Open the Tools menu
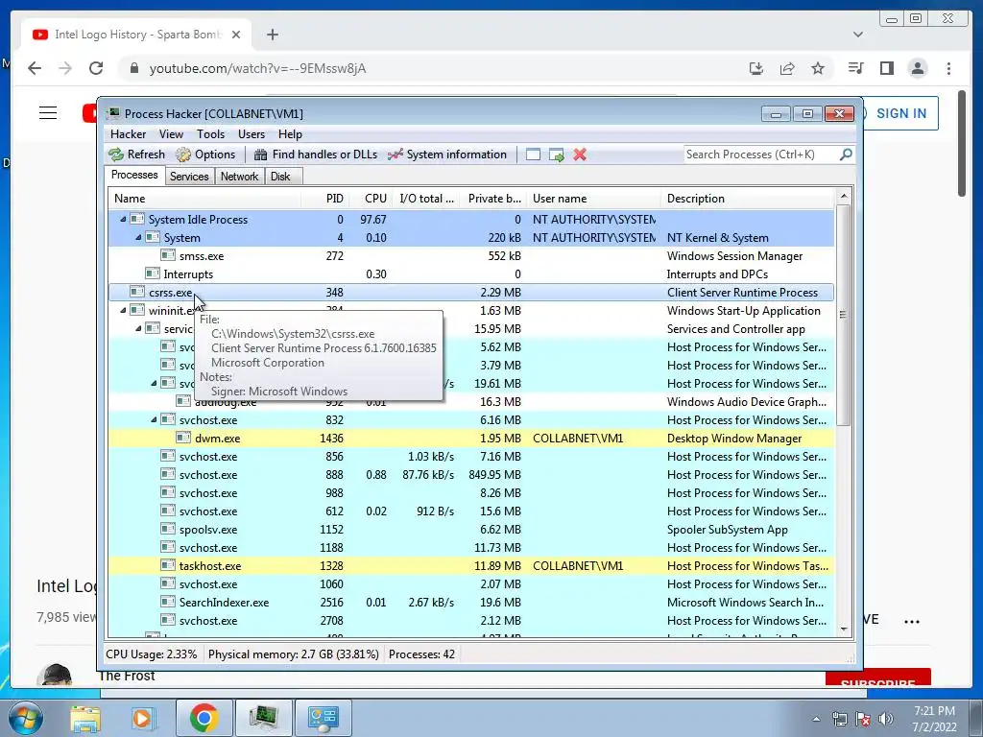Screen dimensions: 983x737 coord(210,134)
